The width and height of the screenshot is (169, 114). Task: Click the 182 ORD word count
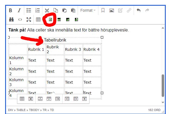(x=154, y=110)
